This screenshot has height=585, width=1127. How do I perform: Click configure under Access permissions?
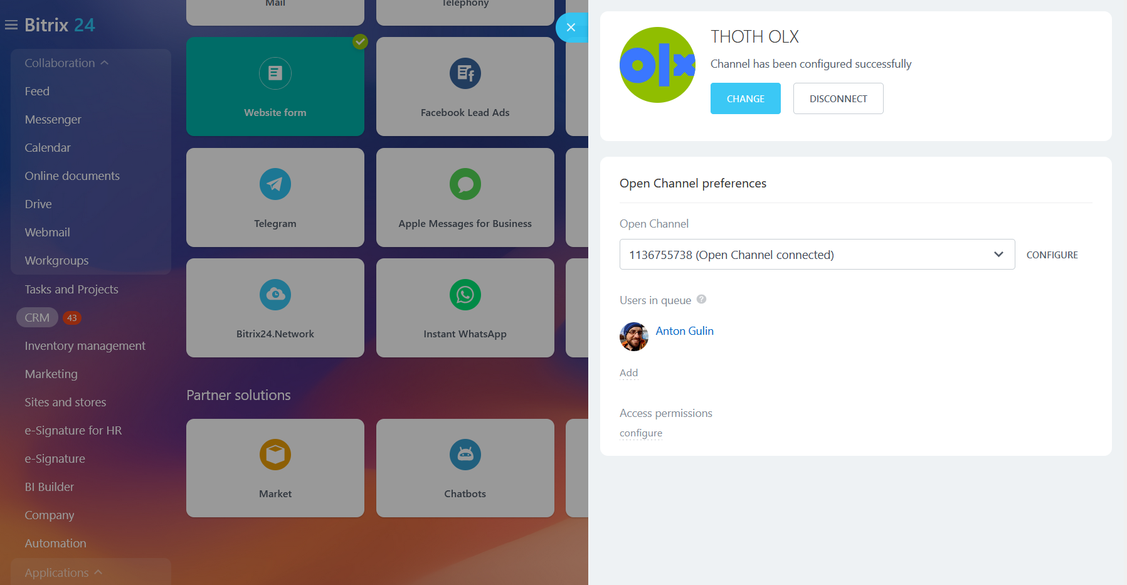[x=641, y=433]
